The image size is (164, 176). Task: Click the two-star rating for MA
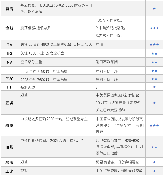[154, 62]
